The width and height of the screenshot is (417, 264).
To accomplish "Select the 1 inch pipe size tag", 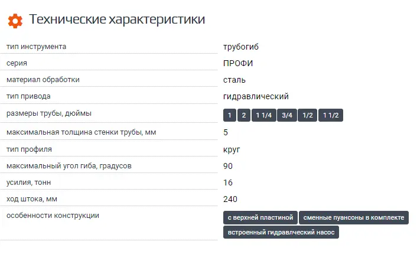I will [230, 116].
